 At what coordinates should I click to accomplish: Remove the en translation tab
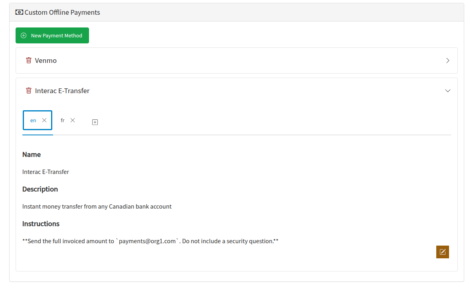[44, 120]
